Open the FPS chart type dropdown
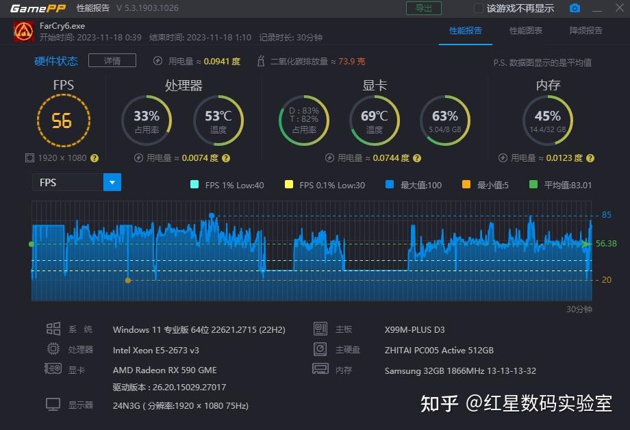The image size is (630, 430). click(x=112, y=182)
